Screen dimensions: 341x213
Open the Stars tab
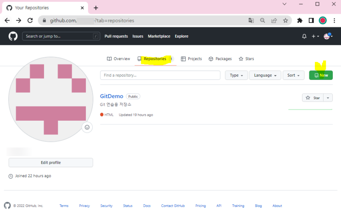point(246,59)
